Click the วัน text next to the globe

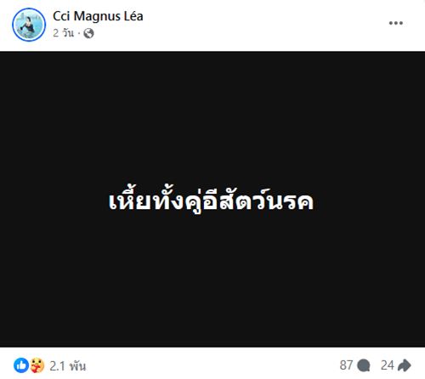point(68,33)
